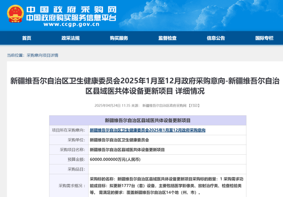Click the 采购意向项目详情 breadcrumb

[42, 55]
